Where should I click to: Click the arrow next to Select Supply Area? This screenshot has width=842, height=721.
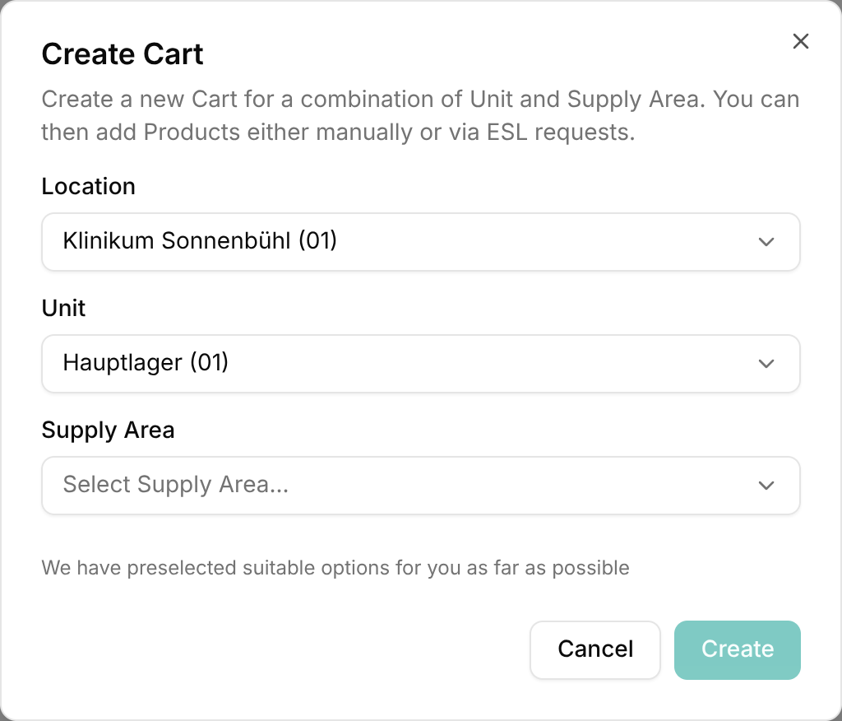766,486
